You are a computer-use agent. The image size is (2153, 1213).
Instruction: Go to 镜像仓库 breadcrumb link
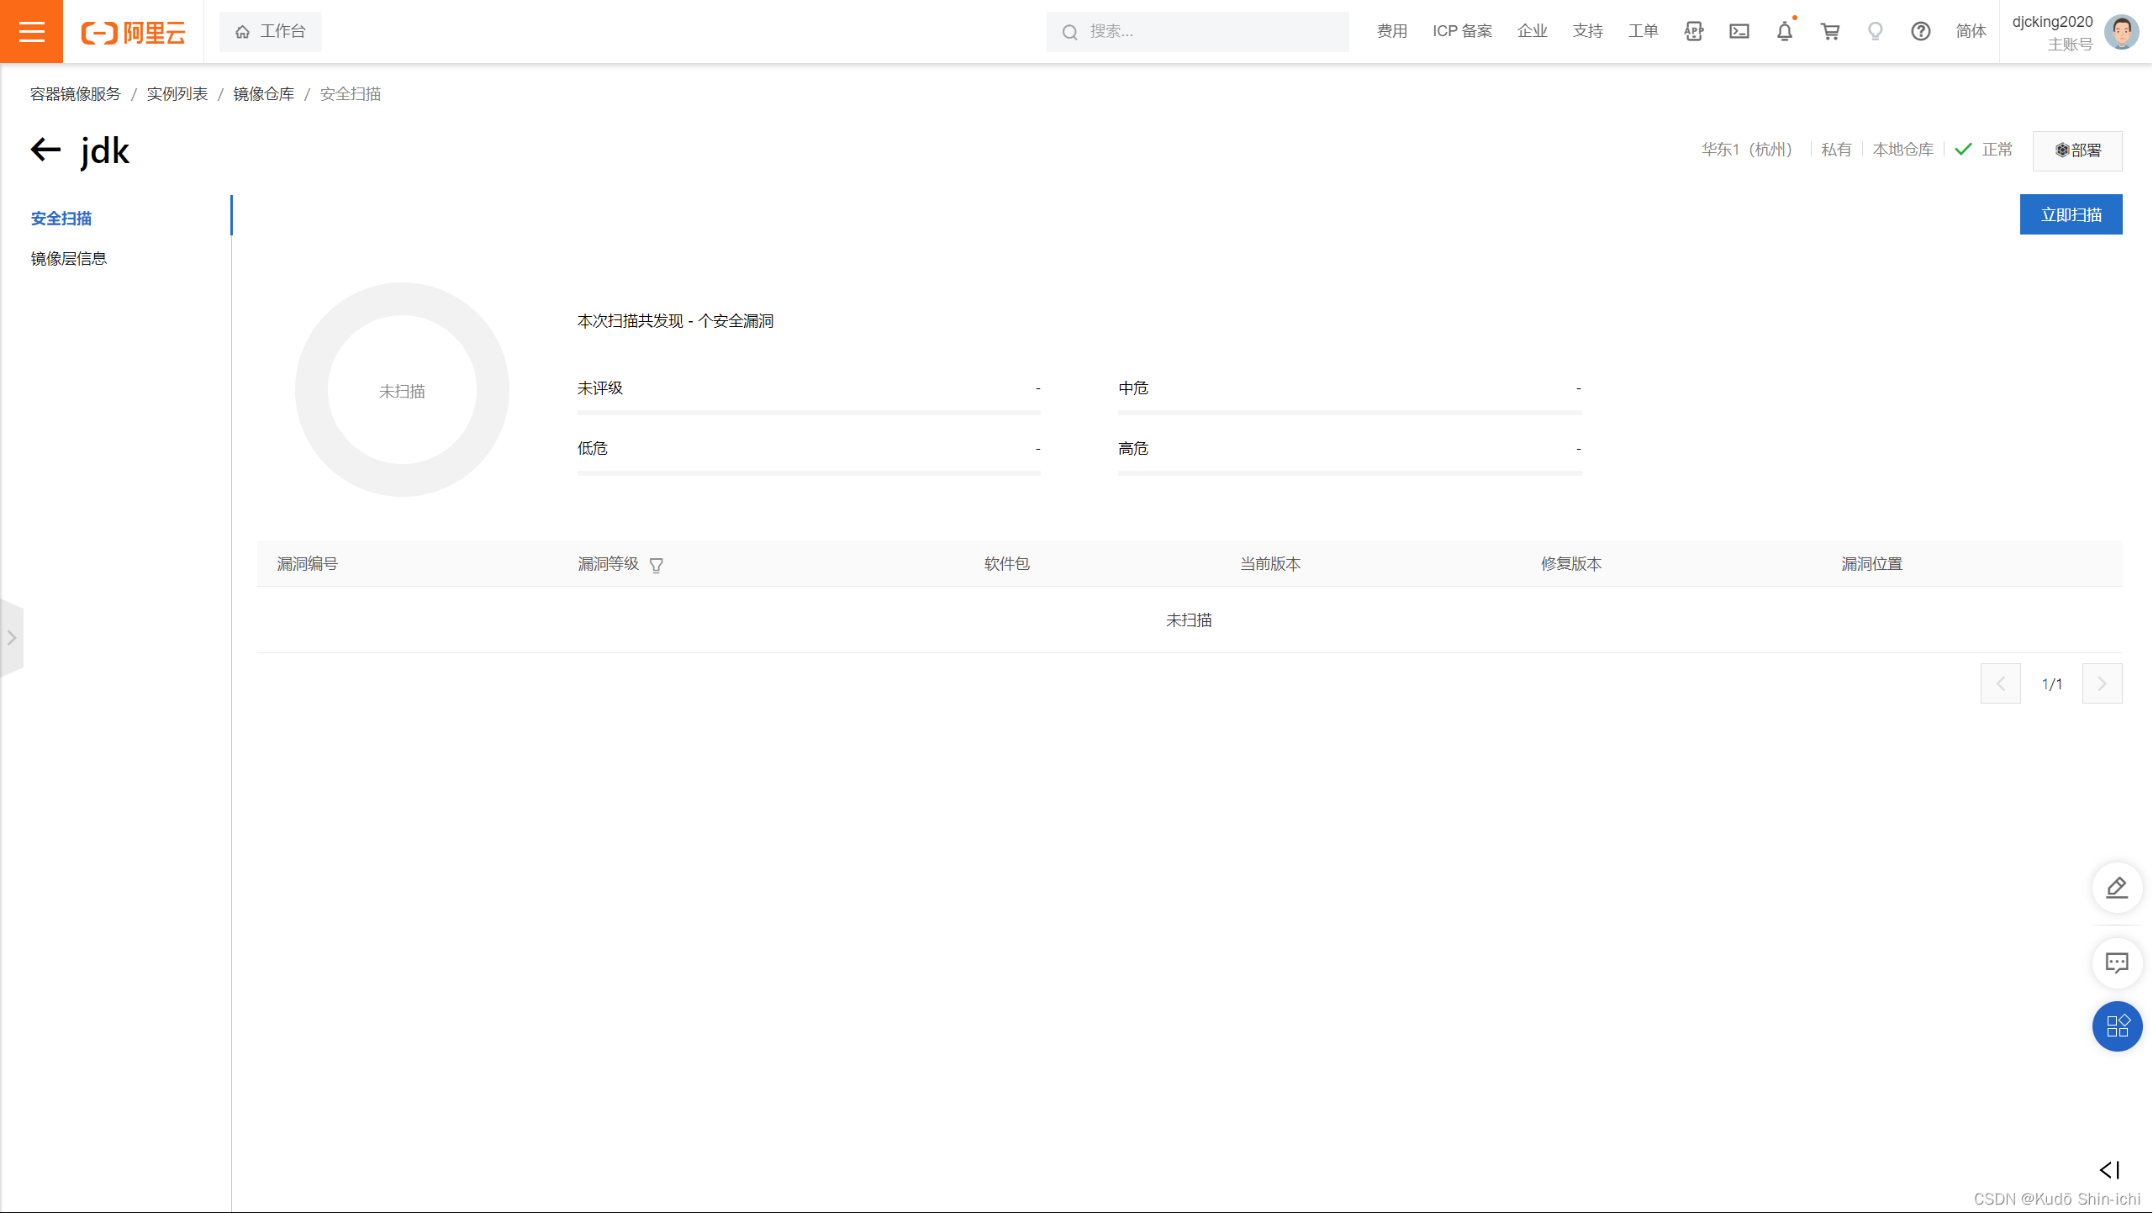pyautogui.click(x=264, y=94)
